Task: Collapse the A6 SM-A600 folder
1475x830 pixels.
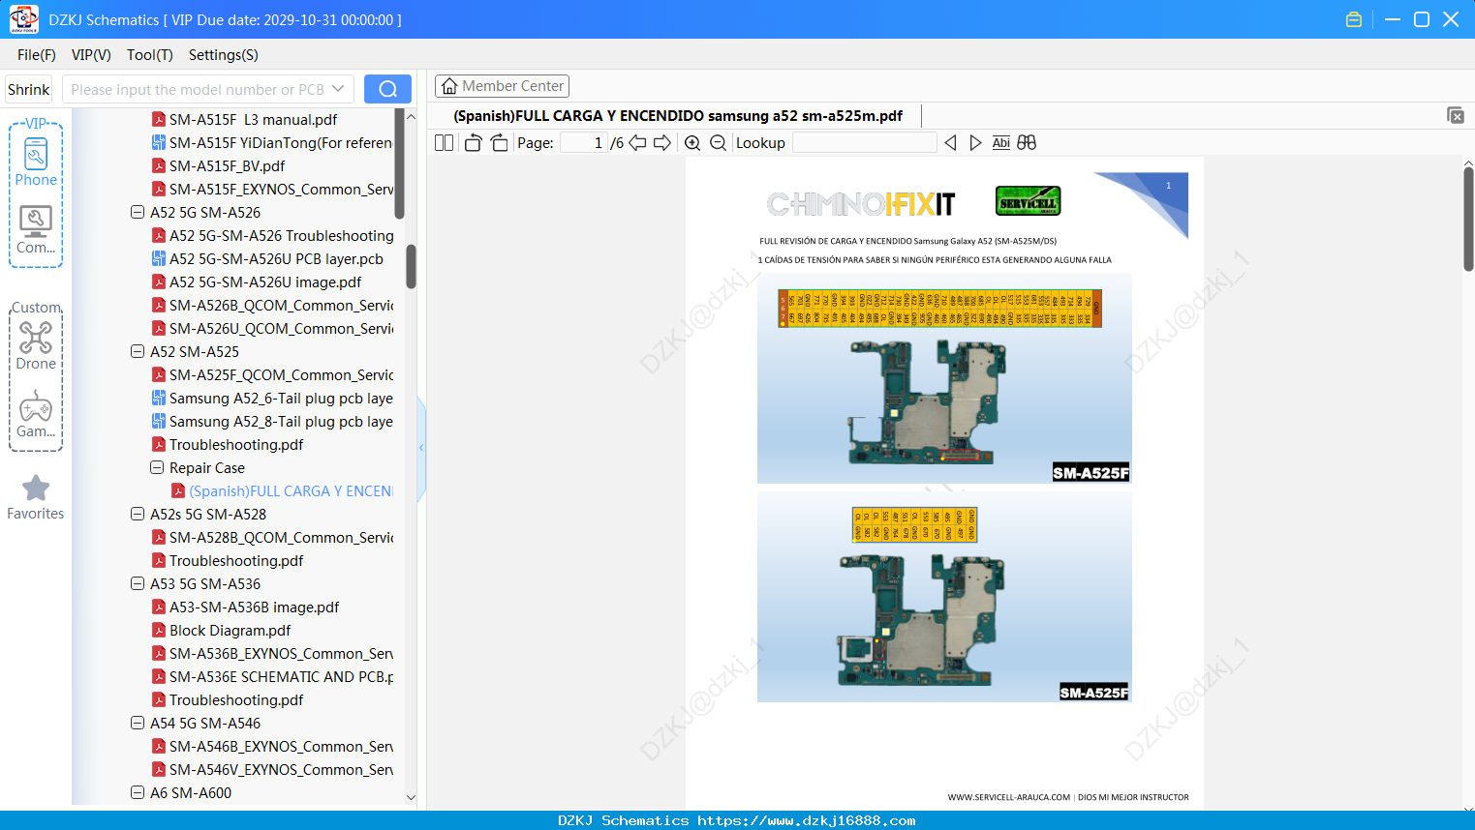Action: coord(138,792)
